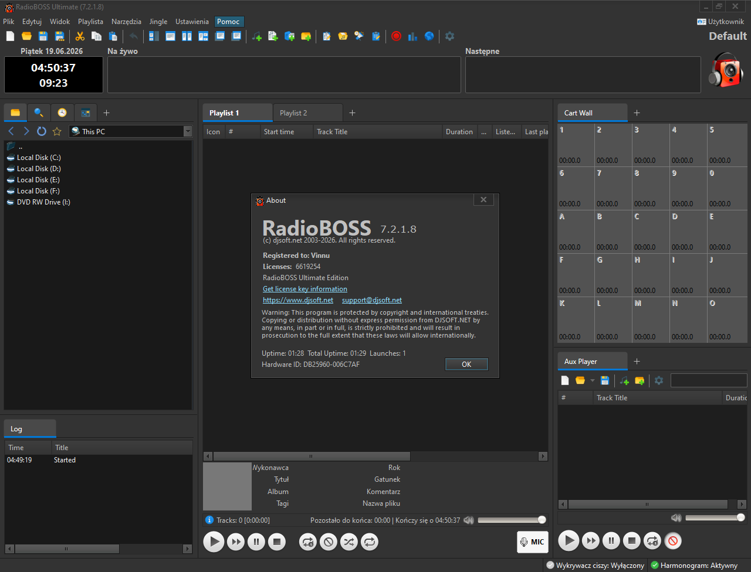Click the scissors Cut icon
751x572 pixels.
(80, 36)
